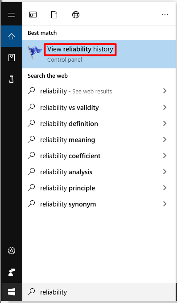Select the Apps filter icon
This screenshot has height=303, width=177.
[x=33, y=15]
